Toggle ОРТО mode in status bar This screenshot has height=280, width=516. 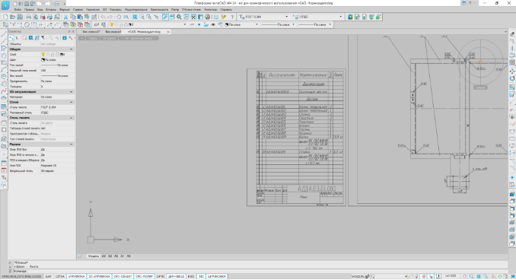161,276
